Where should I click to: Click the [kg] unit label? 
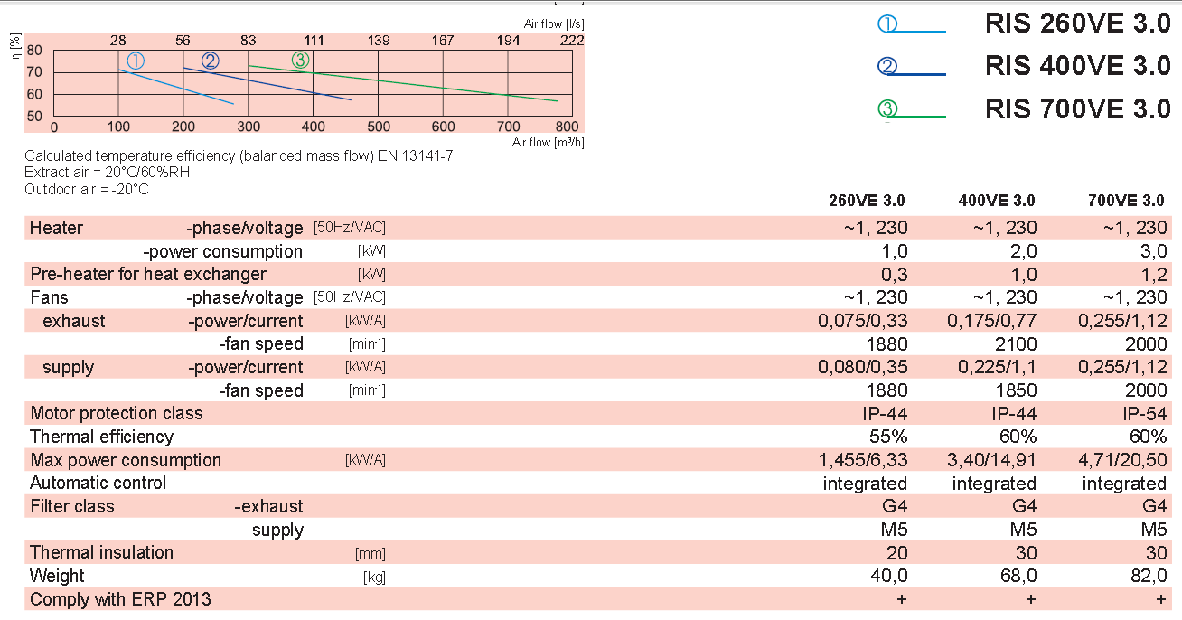pyautogui.click(x=374, y=578)
